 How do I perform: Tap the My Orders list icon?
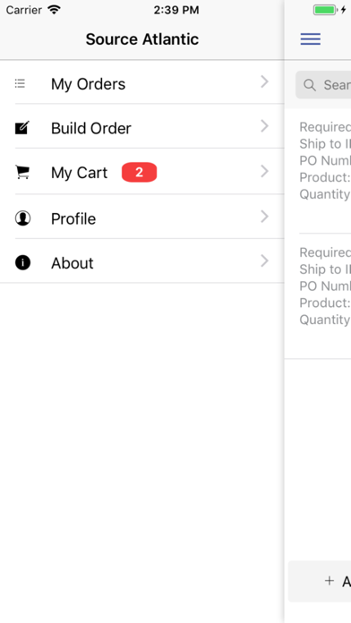[x=20, y=83]
